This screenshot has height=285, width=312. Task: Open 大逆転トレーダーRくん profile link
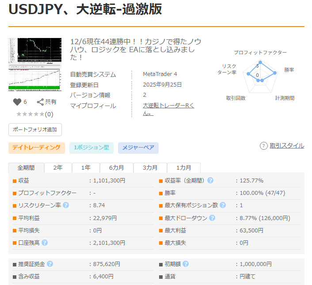(168, 109)
